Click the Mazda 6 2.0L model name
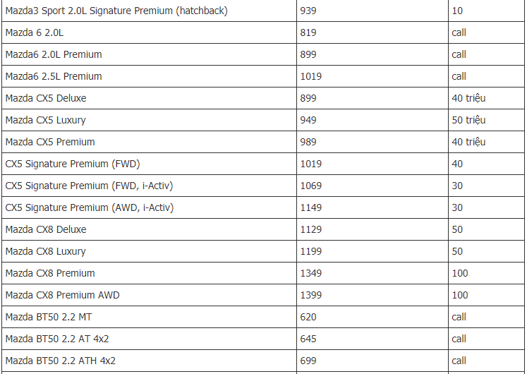527x374 pixels. [x=35, y=32]
